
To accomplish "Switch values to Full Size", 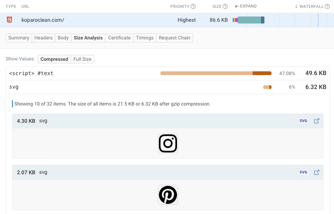I will (82, 59).
